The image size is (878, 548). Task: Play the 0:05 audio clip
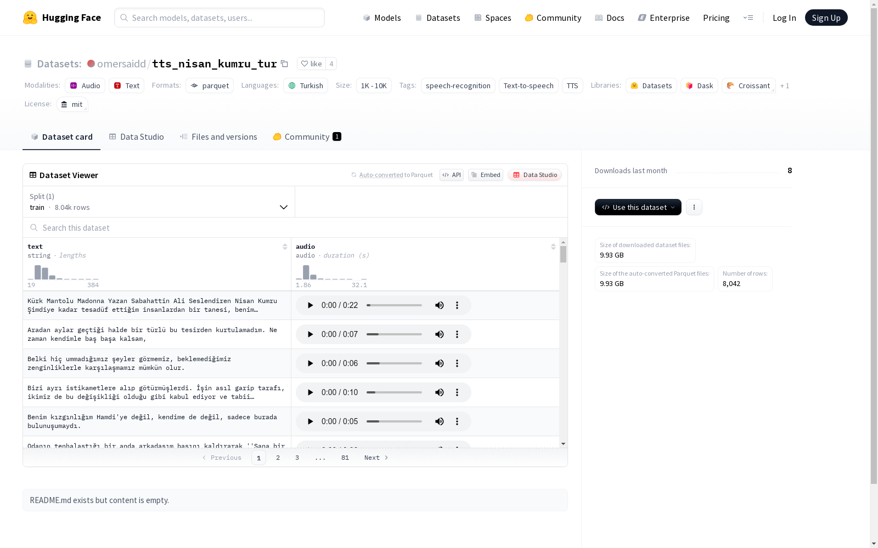click(310, 421)
